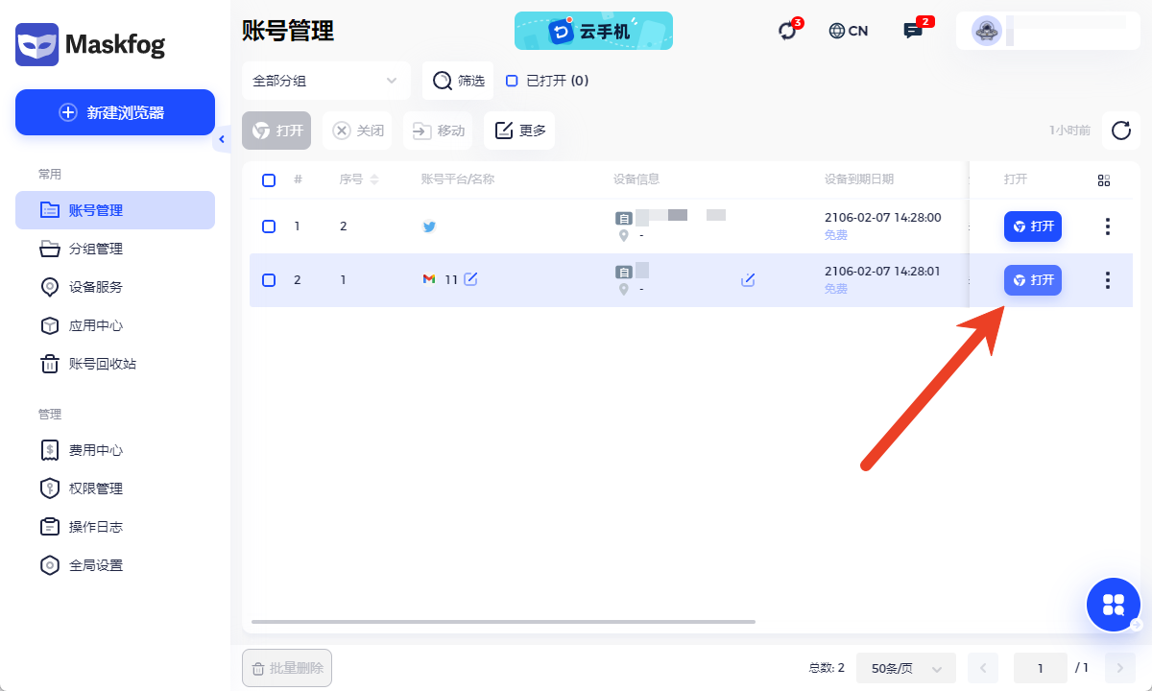Expand the 全部分组 group dropdown
Viewport: 1152px width, 691px height.
coord(325,81)
